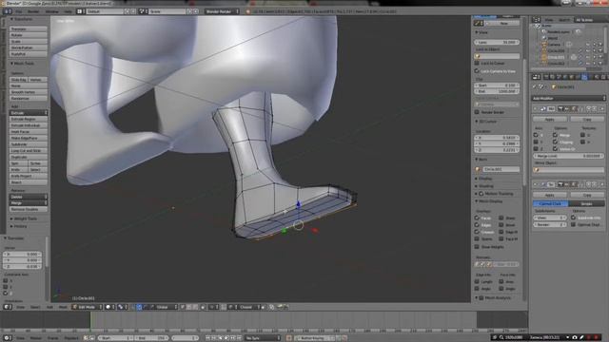Open the Add Modifier dropdown
609x342 pixels.
coord(569,99)
